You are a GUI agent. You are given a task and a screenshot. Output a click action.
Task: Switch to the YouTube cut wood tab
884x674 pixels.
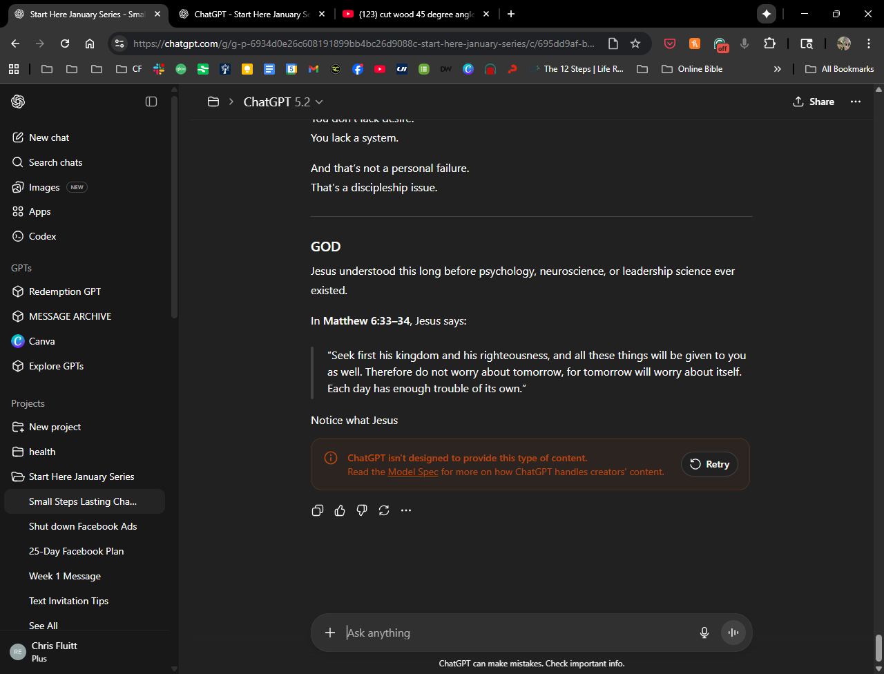click(416, 14)
